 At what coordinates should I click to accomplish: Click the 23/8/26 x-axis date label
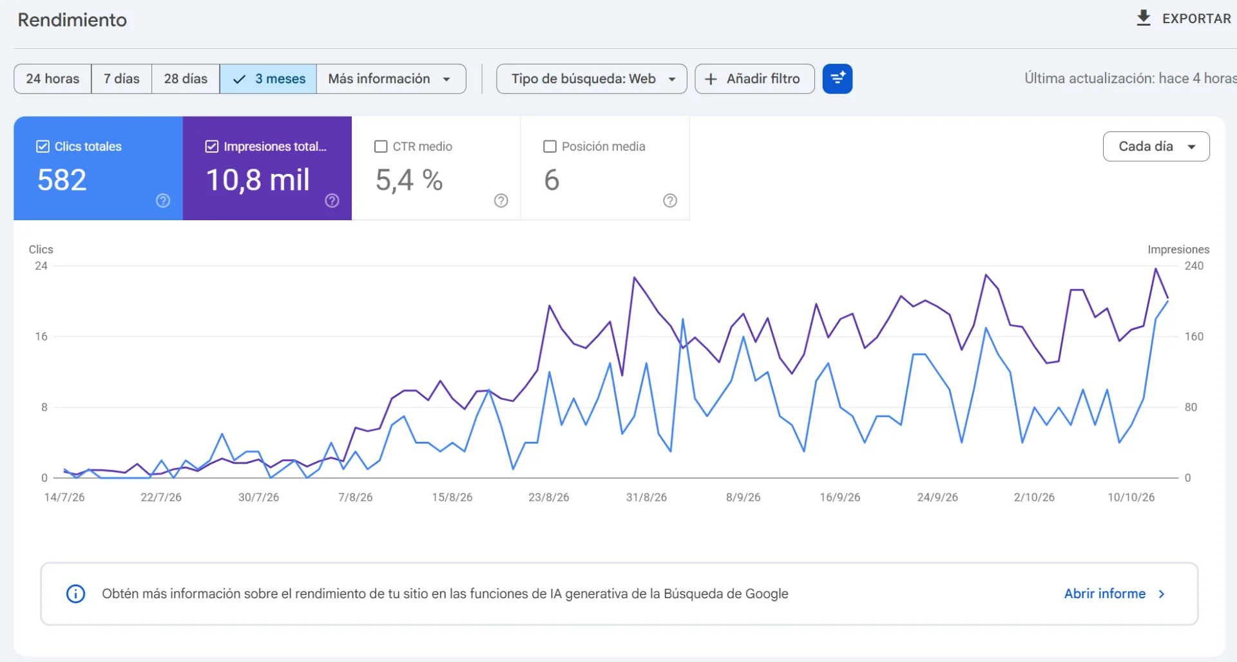(549, 497)
